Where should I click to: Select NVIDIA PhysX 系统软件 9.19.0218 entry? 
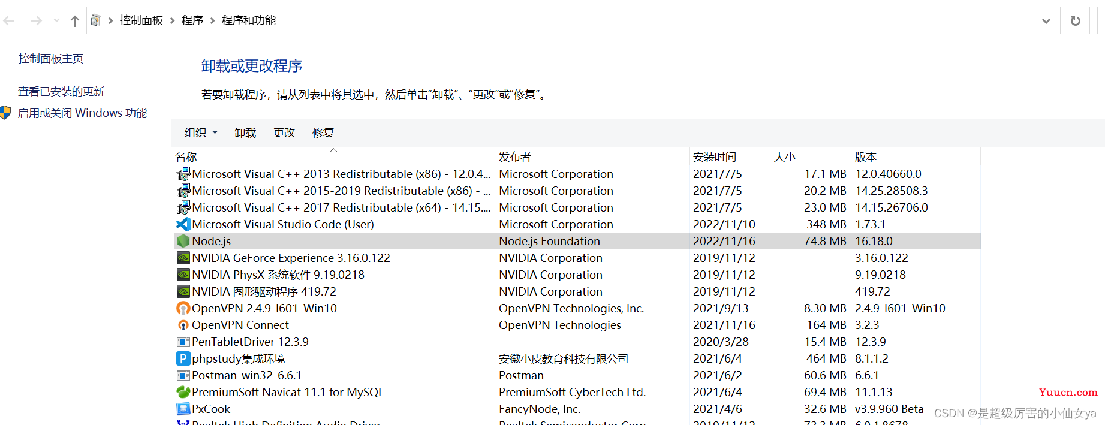(278, 275)
